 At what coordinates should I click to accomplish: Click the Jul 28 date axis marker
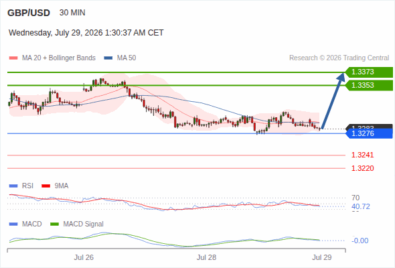pyautogui.click(x=206, y=257)
